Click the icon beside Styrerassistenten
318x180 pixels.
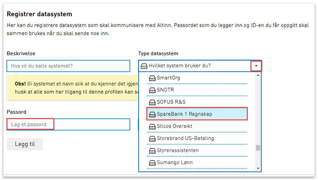(152, 151)
